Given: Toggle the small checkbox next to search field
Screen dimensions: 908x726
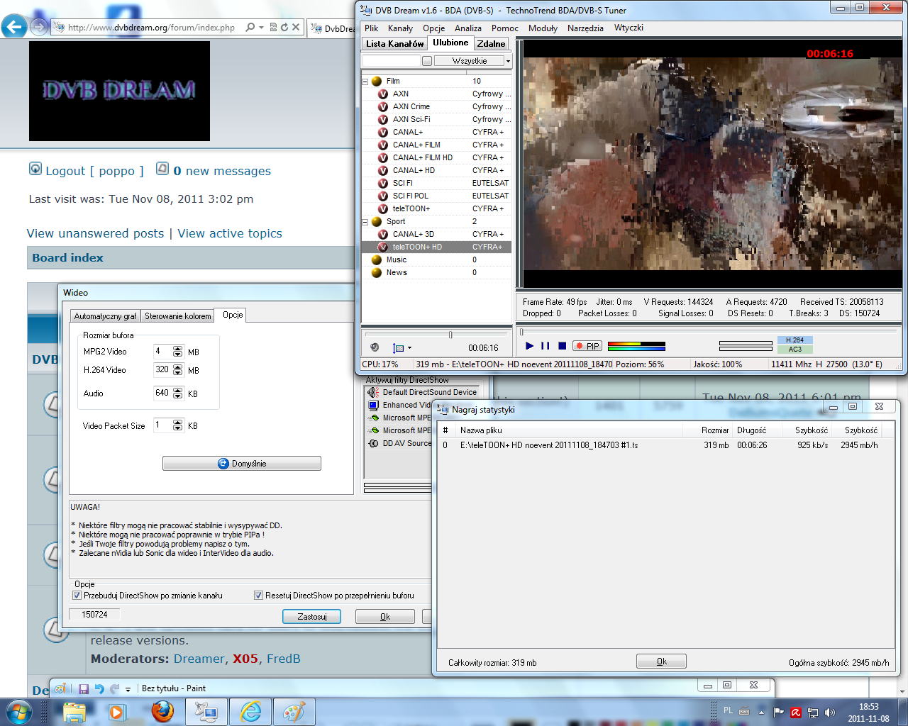Looking at the screenshot, I should pos(427,61).
